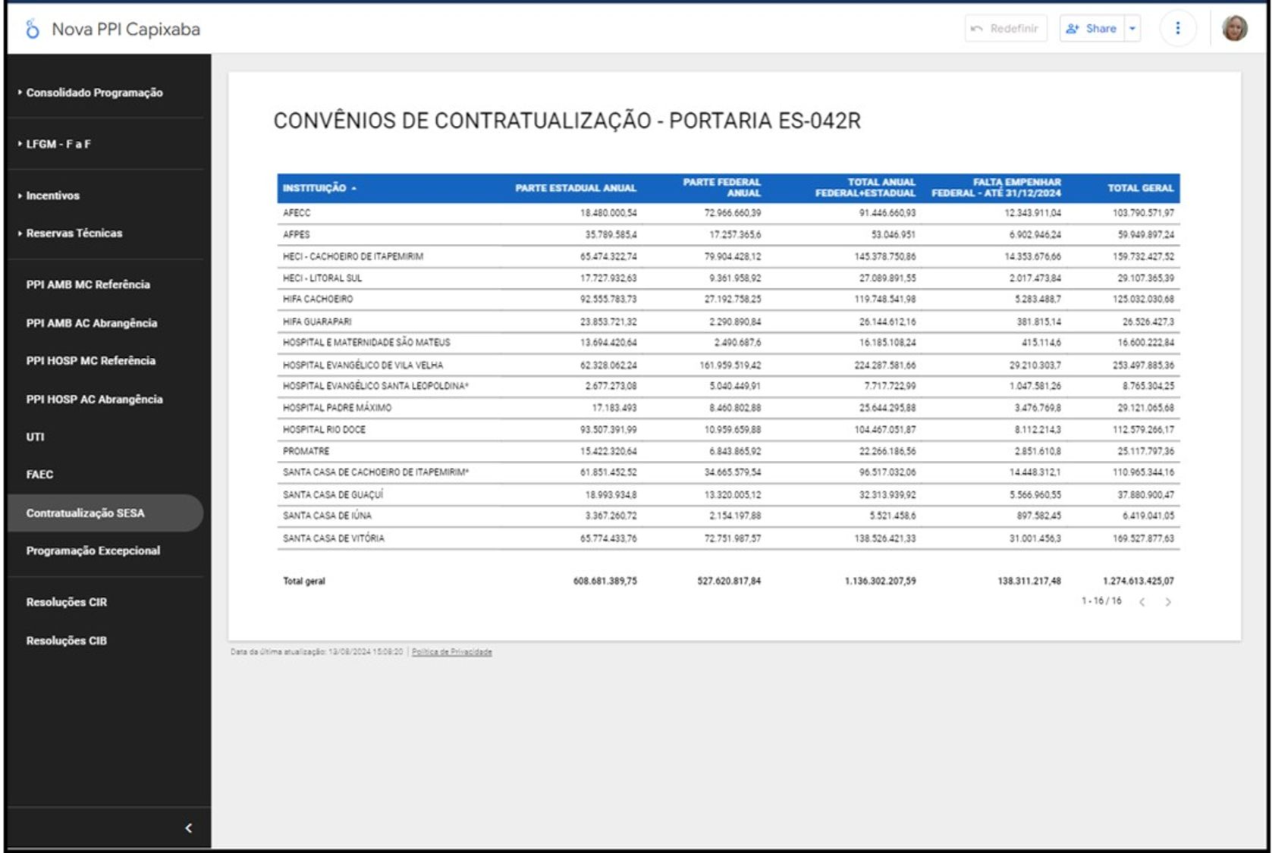Viewport: 1272px width, 853px height.
Task: Collapse the sidebar with the left chevron
Action: (188, 828)
